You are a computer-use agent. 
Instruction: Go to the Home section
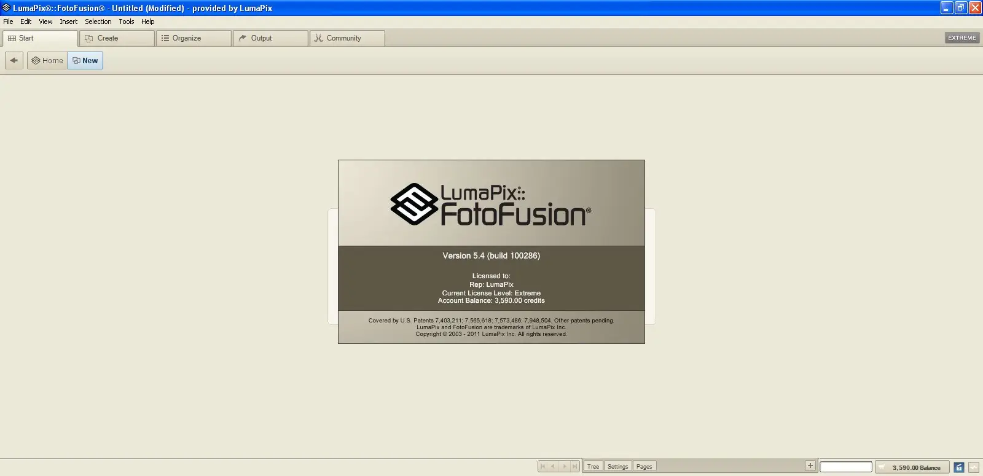pyautogui.click(x=47, y=61)
